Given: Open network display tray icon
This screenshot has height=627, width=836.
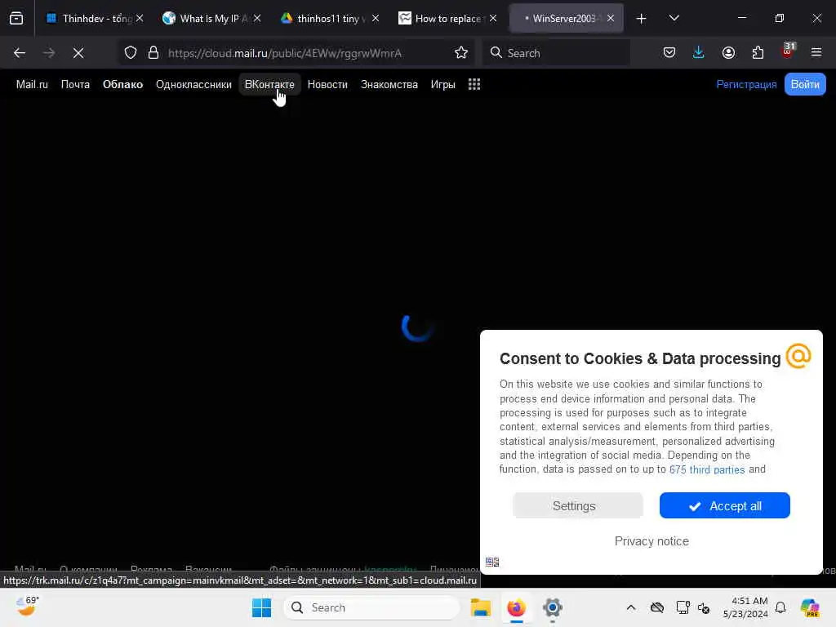Looking at the screenshot, I should click(683, 607).
